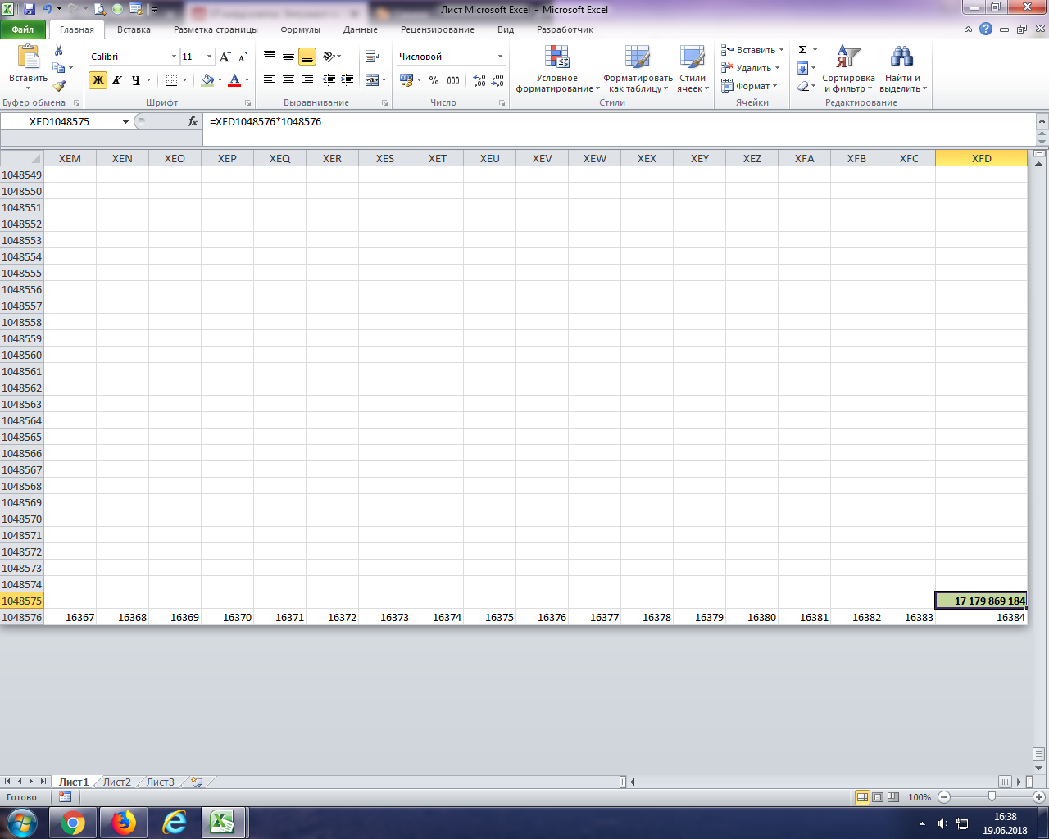Open Форматировать как таблицу dropdown
The height and width of the screenshot is (839, 1049).
(x=638, y=69)
